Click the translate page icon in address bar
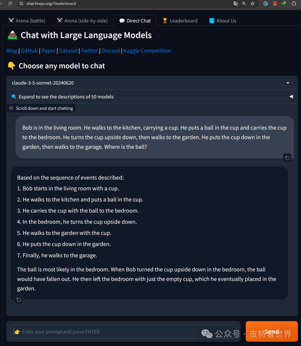The width and height of the screenshot is (301, 346). click(236, 4)
